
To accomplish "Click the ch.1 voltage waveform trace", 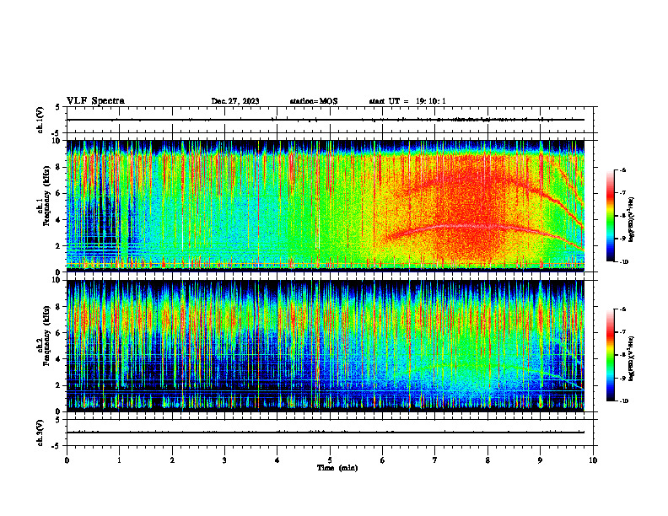I will 326,120.
